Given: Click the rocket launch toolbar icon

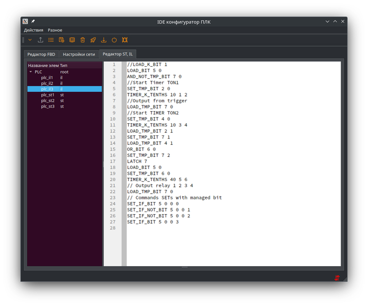Looking at the screenshot, I should coord(93,40).
